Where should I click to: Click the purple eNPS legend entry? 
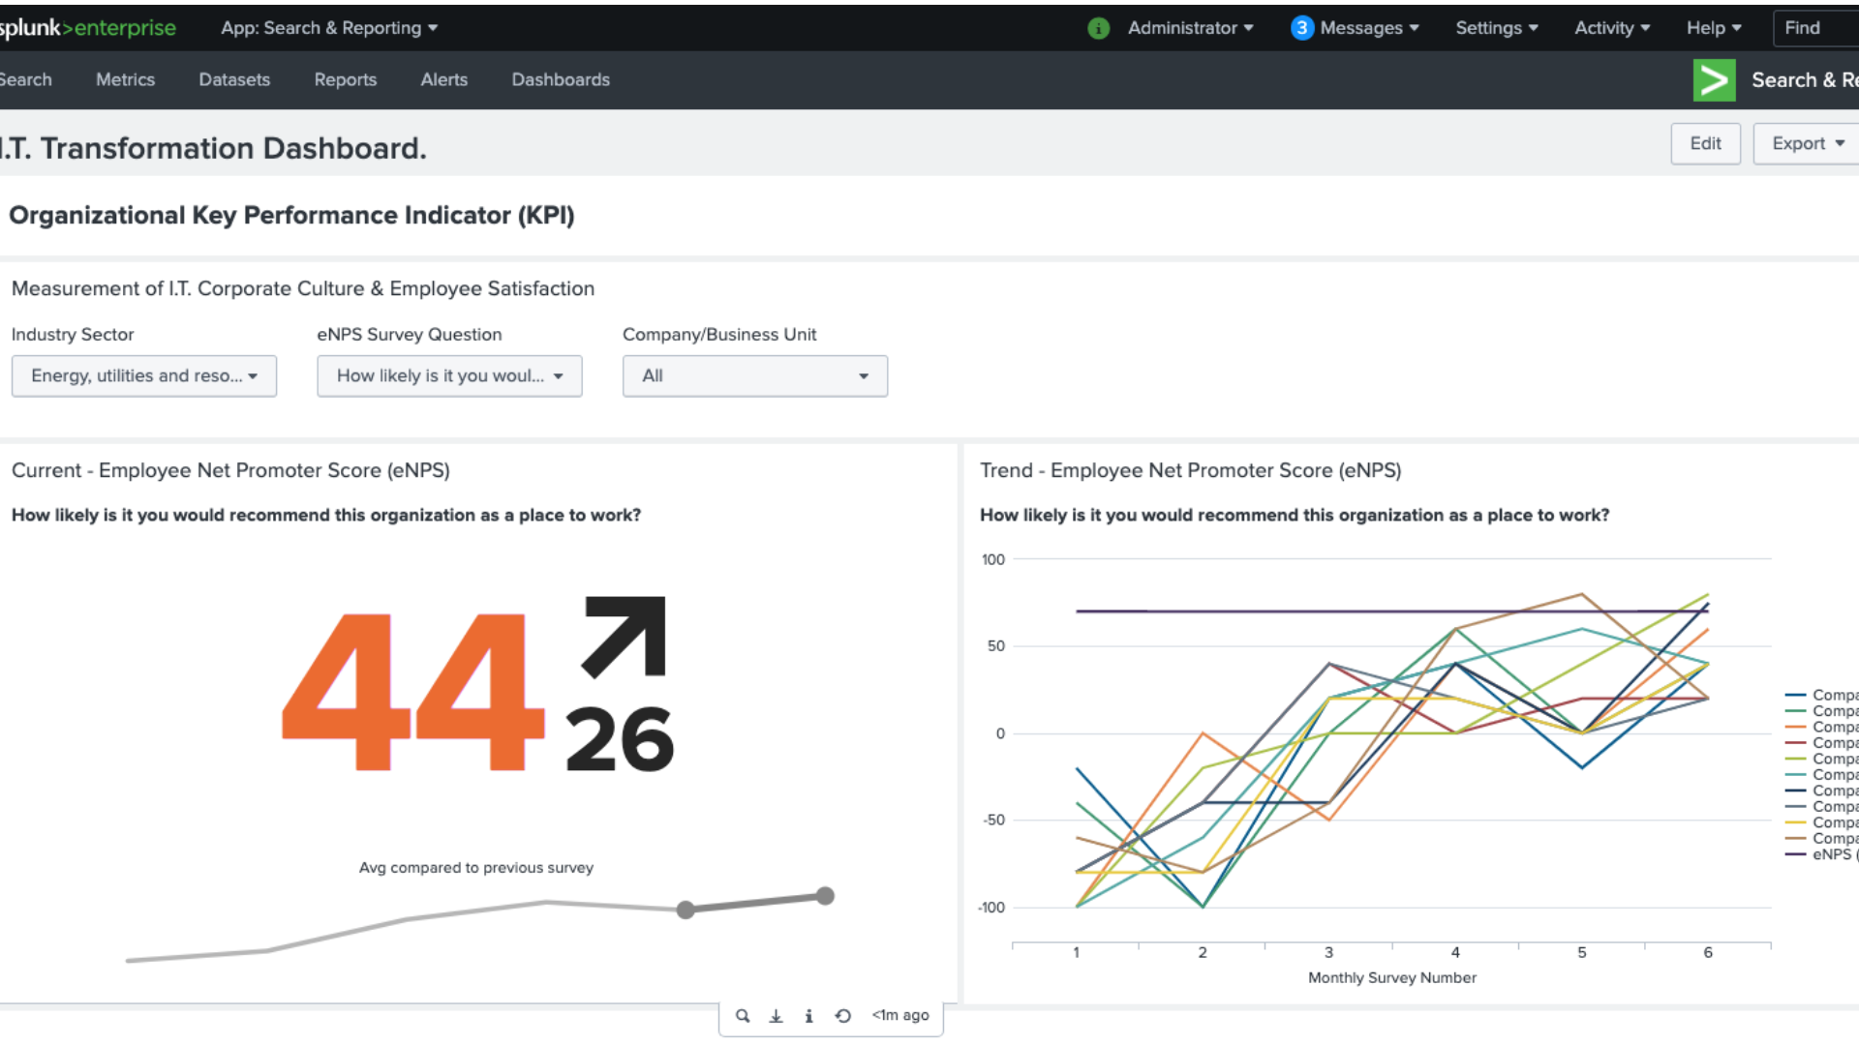(1821, 854)
